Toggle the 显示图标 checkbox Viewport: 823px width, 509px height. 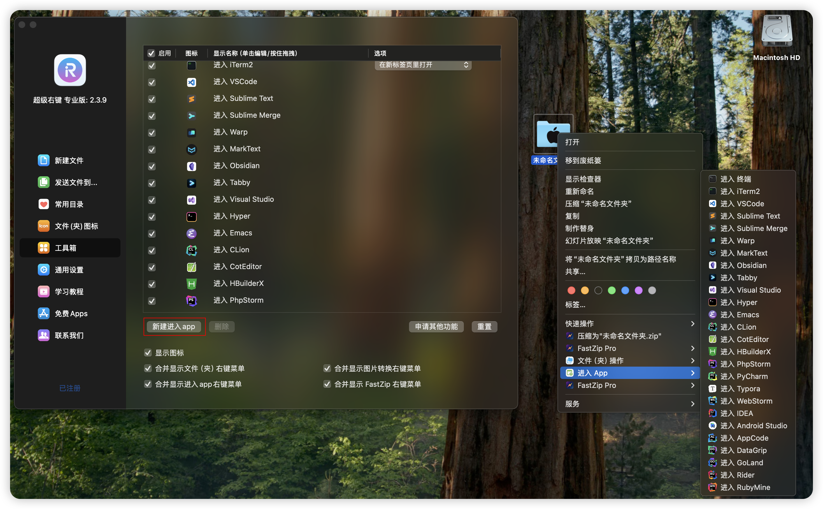[x=148, y=353]
